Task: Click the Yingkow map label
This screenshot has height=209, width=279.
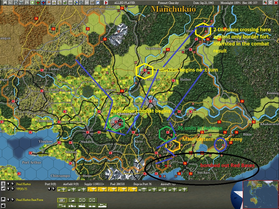Action: [46, 142]
